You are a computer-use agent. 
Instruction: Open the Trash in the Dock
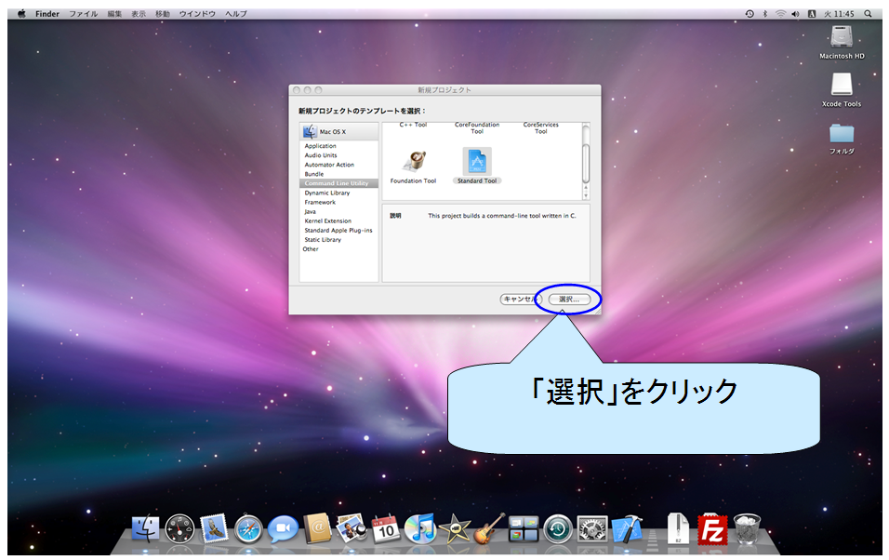coord(748,528)
